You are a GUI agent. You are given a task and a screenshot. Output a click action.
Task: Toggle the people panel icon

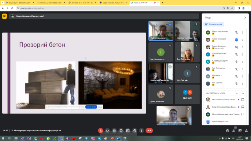click(234, 130)
